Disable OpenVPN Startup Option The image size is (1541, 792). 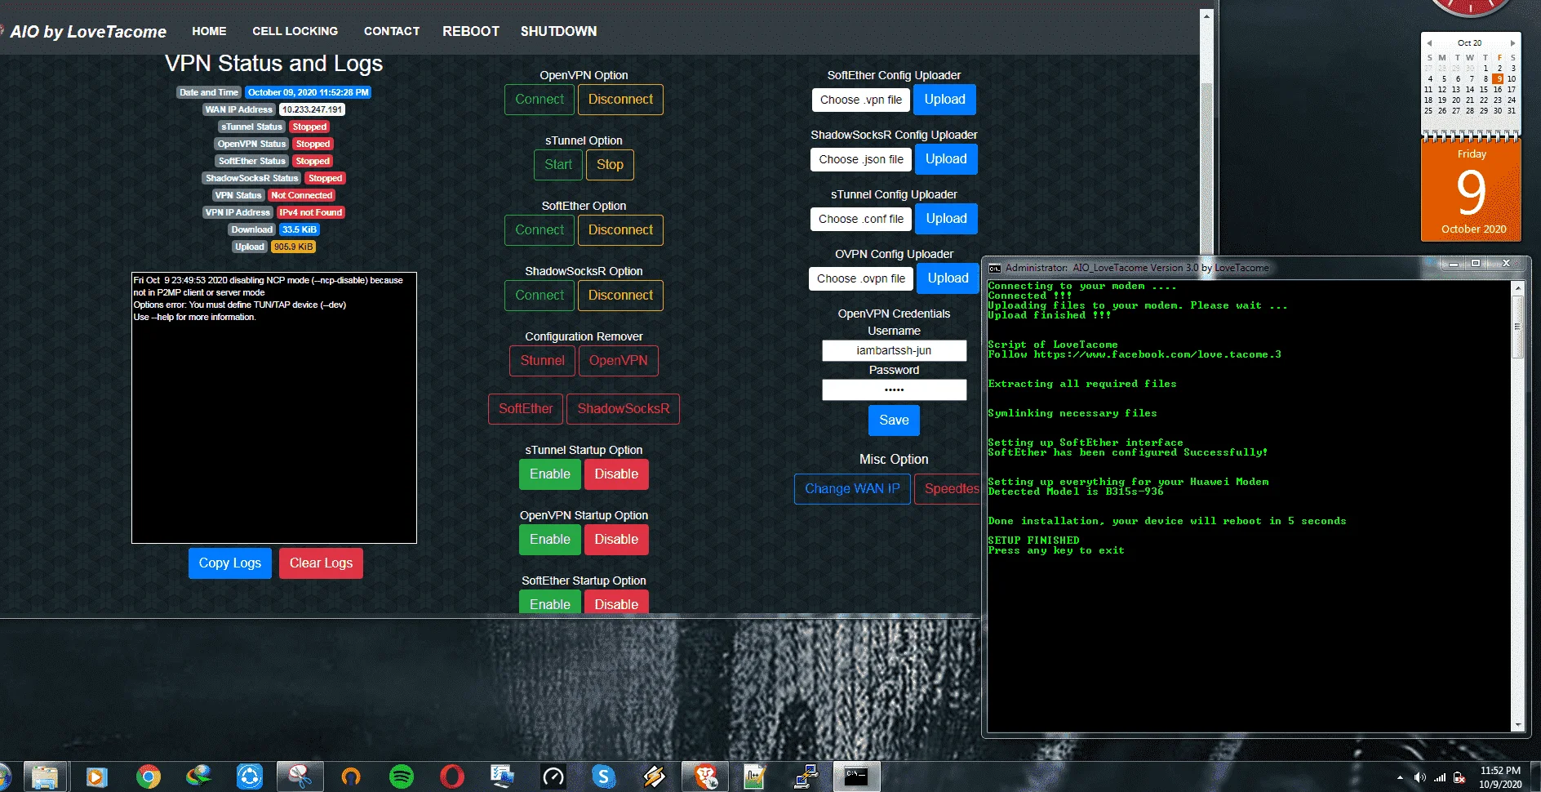coord(616,540)
